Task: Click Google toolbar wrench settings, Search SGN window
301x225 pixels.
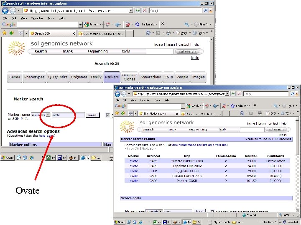Action: click(x=186, y=24)
